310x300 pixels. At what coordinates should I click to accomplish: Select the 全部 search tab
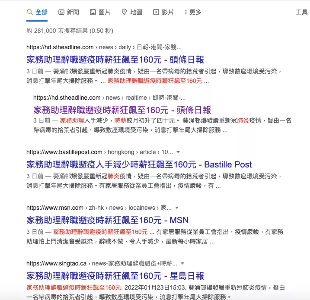(37, 12)
